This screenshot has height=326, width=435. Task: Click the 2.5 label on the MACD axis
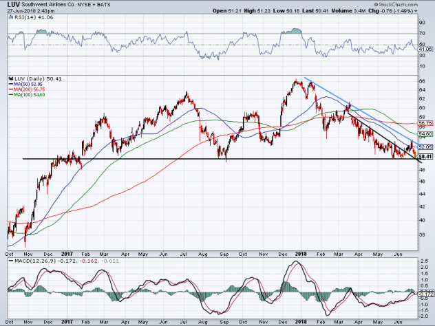coord(424,261)
